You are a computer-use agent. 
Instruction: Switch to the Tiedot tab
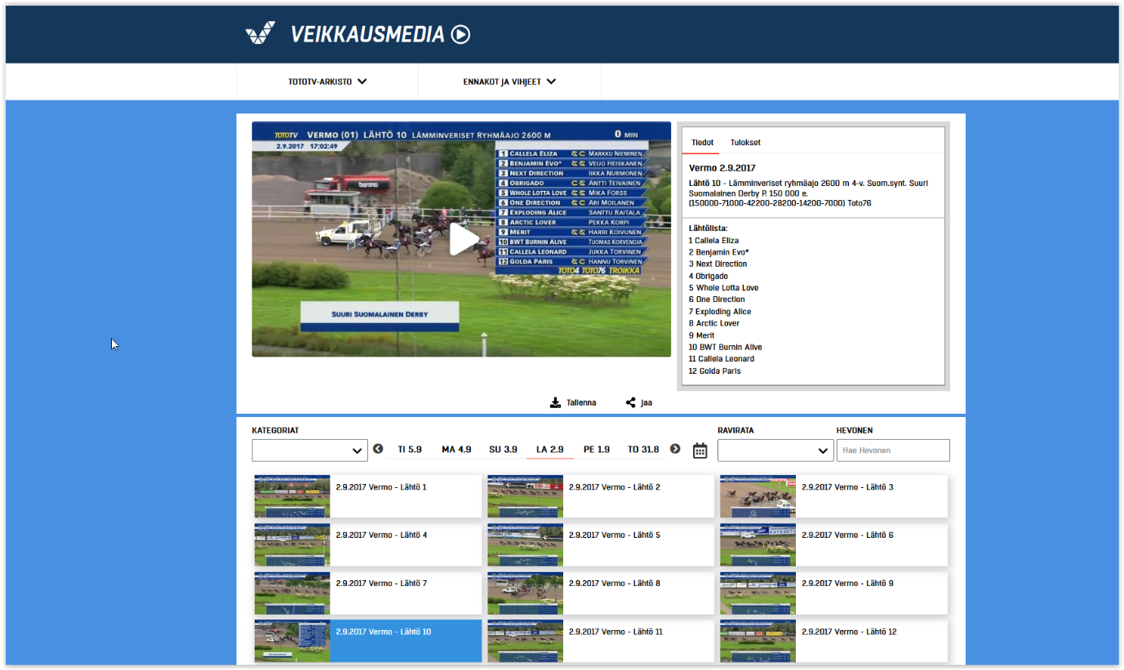[702, 142]
